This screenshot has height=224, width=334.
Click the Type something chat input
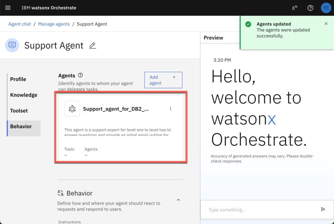coord(261,210)
